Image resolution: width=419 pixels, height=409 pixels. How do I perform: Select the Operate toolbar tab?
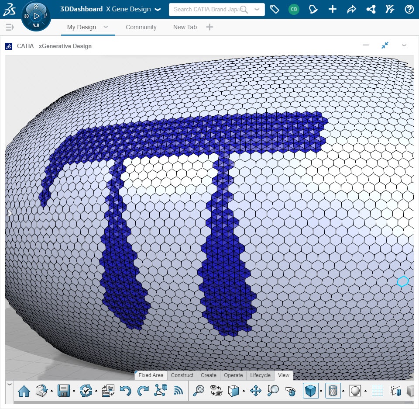233,375
